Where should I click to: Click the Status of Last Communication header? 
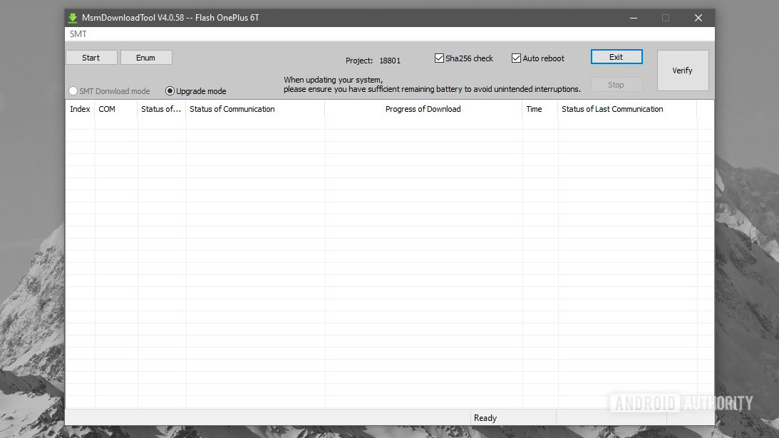627,109
